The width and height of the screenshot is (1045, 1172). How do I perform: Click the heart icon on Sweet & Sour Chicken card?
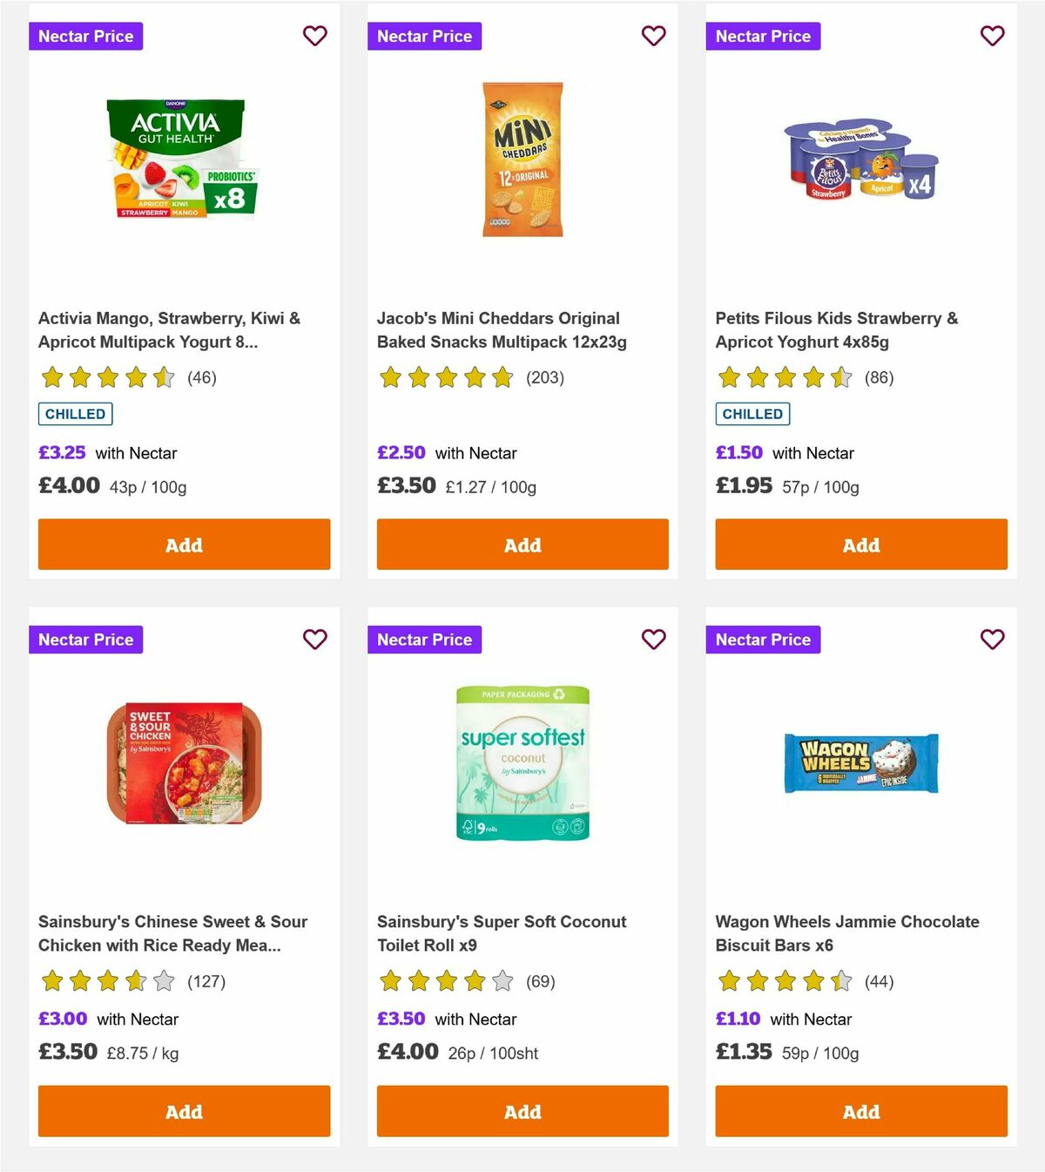[314, 639]
